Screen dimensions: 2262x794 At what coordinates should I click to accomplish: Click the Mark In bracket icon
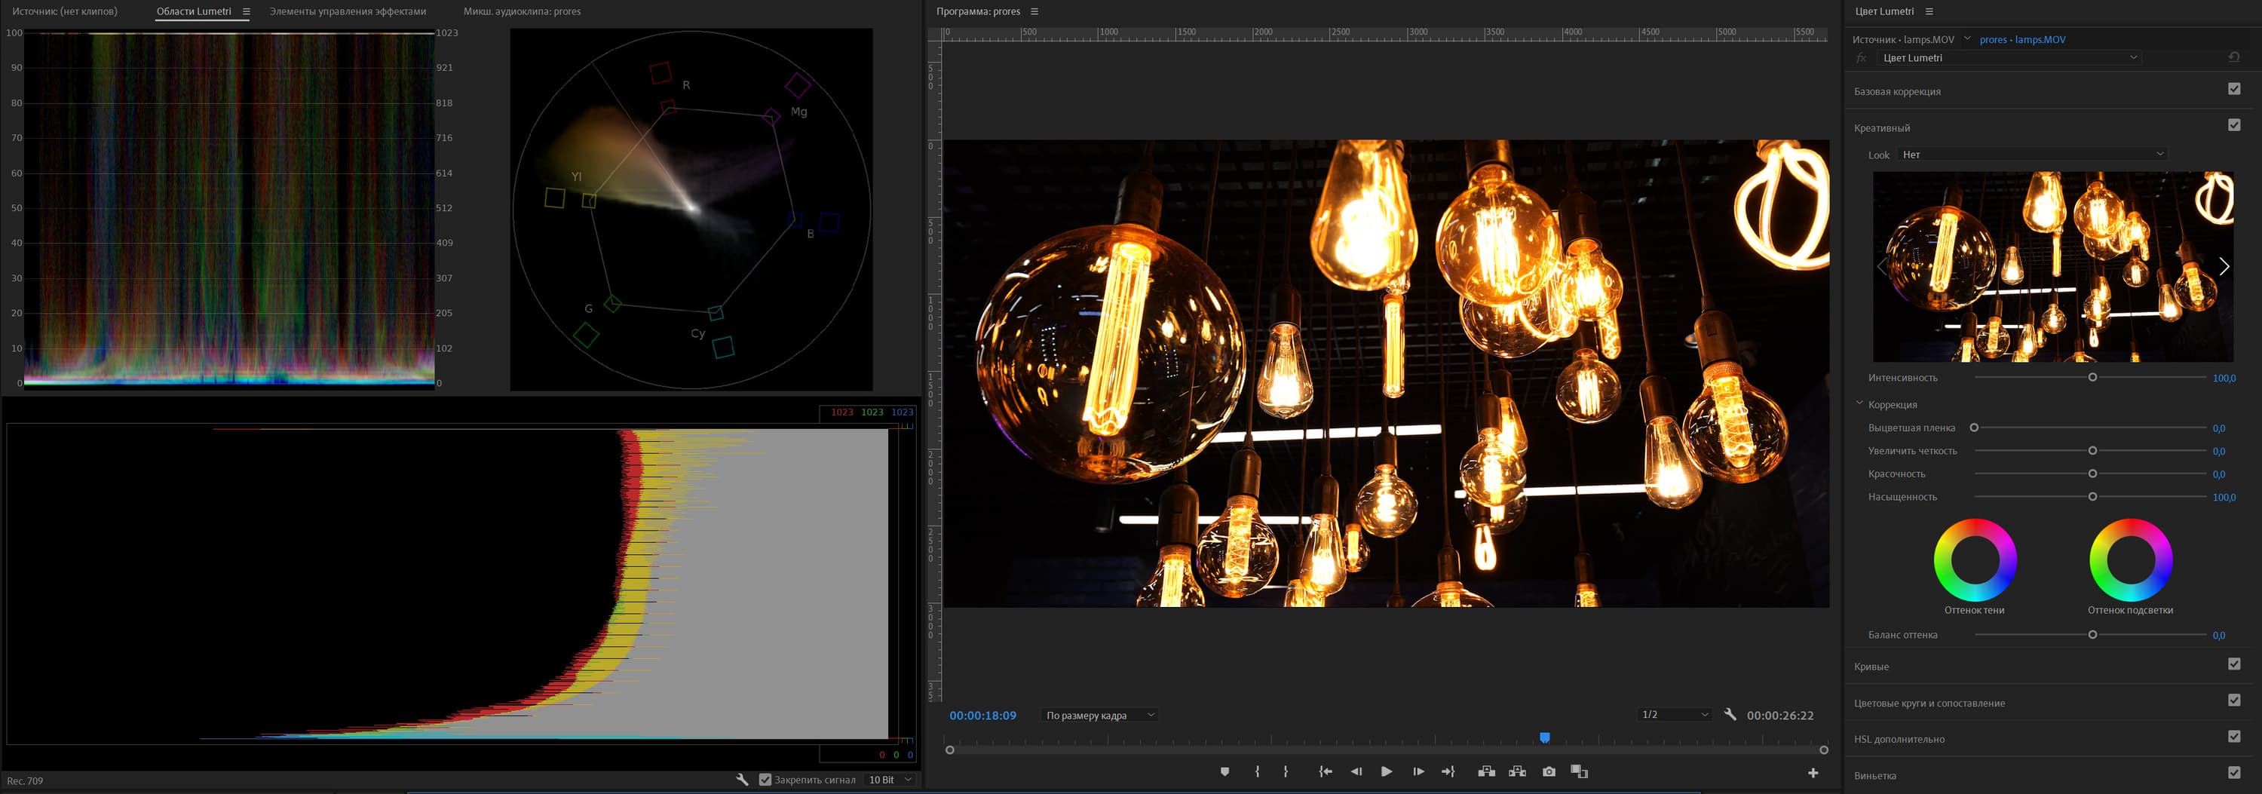1258,772
